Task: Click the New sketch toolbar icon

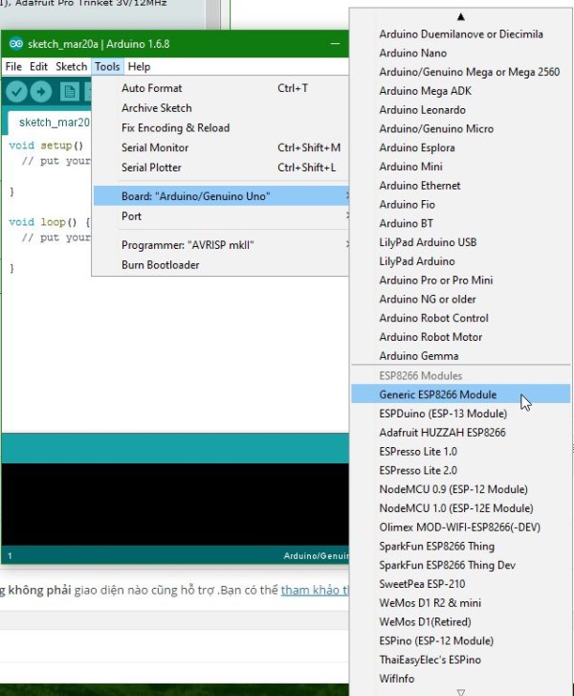Action: tap(69, 91)
